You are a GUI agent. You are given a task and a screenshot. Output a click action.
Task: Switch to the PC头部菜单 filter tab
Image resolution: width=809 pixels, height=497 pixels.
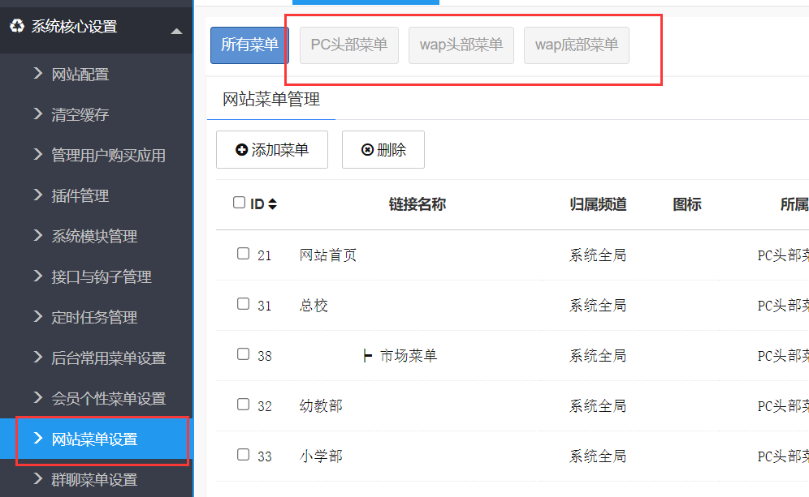click(x=349, y=45)
